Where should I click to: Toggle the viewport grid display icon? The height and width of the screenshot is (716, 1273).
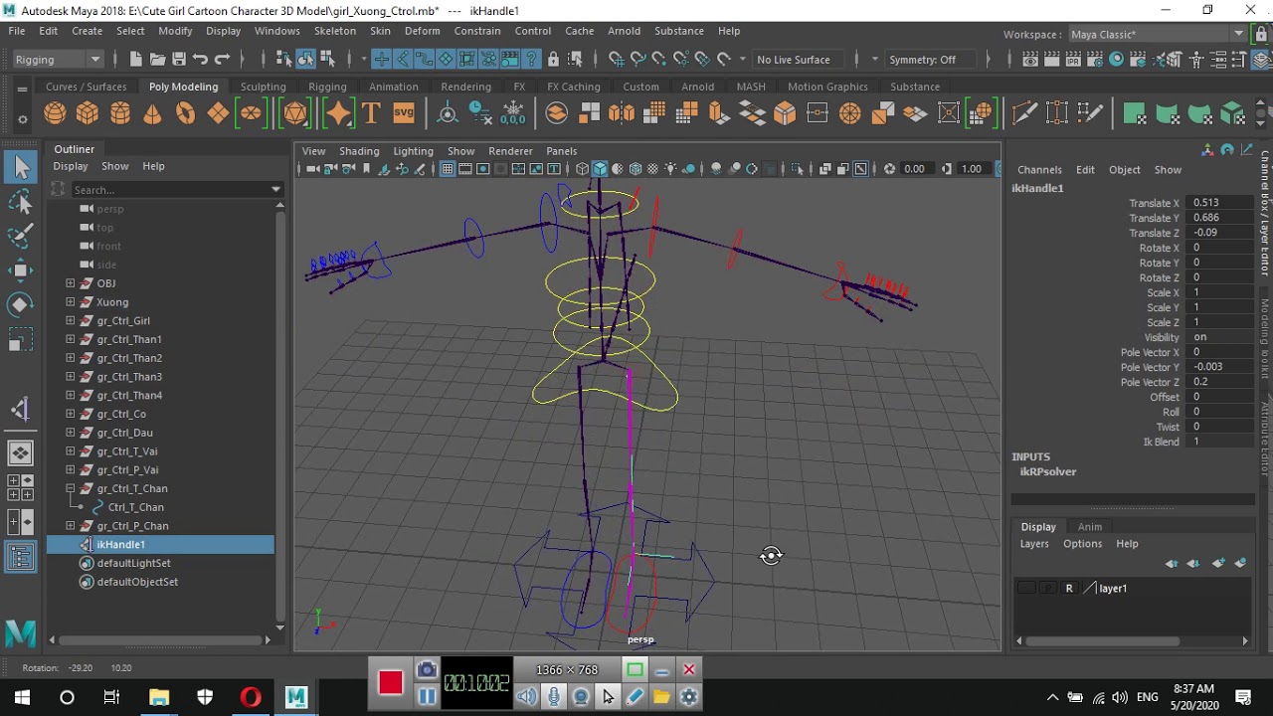[448, 169]
